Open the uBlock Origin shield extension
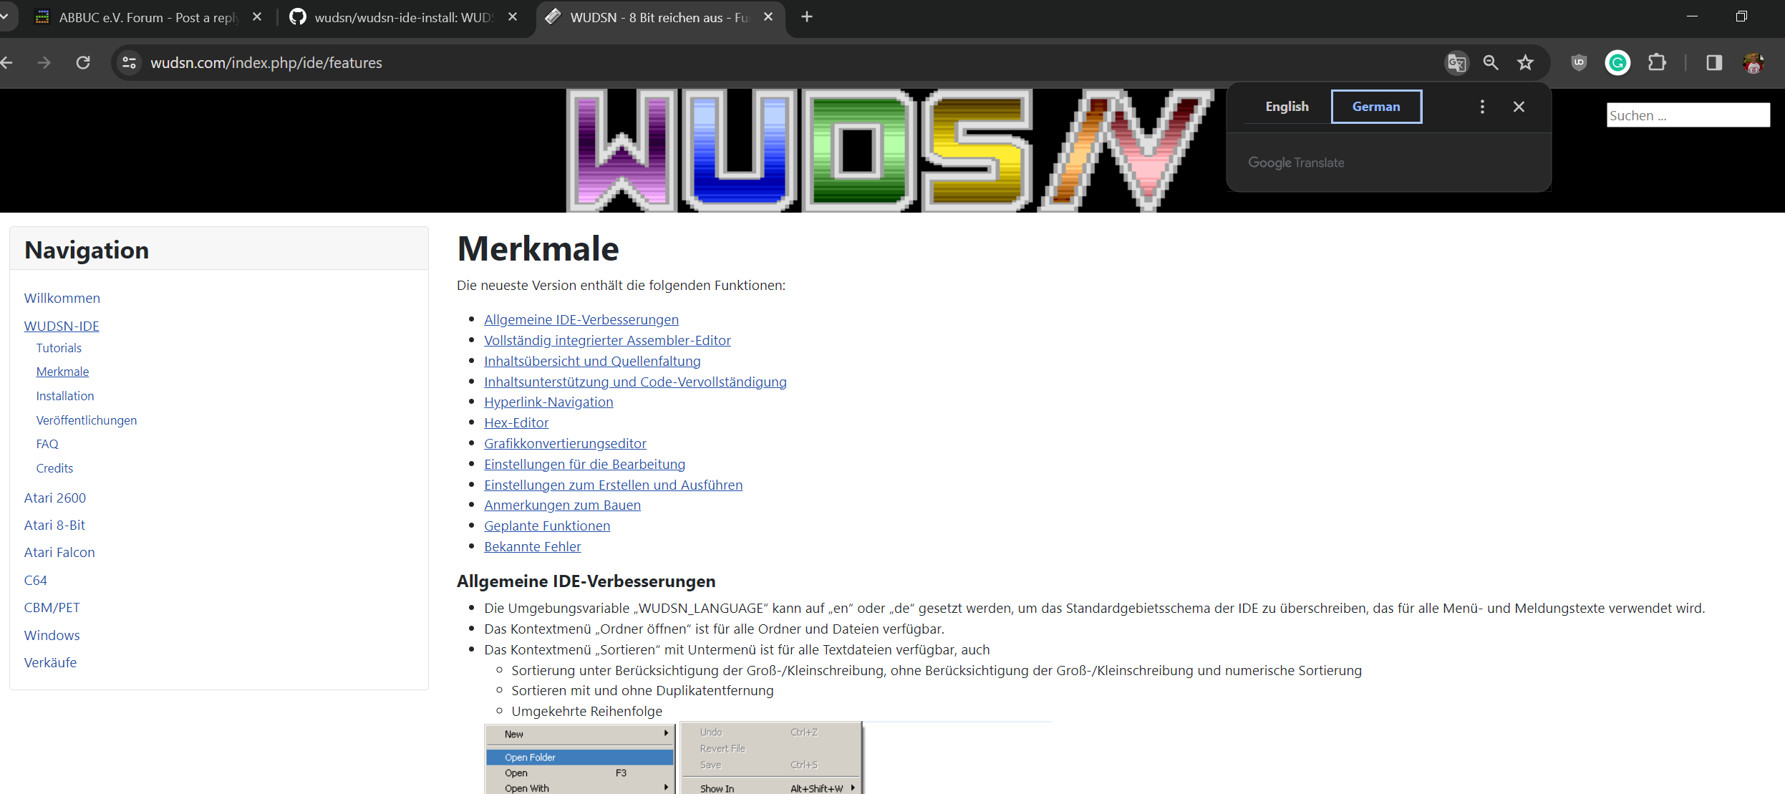 click(x=1579, y=63)
